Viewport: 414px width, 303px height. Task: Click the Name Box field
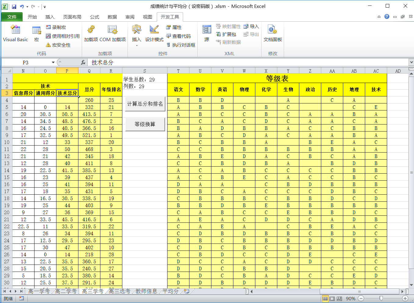(x=26, y=63)
